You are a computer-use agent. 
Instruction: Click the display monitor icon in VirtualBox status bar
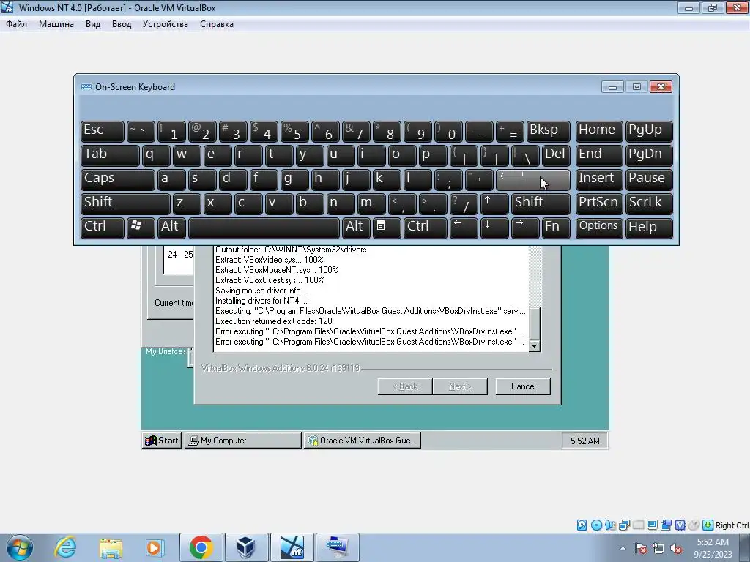pos(652,525)
